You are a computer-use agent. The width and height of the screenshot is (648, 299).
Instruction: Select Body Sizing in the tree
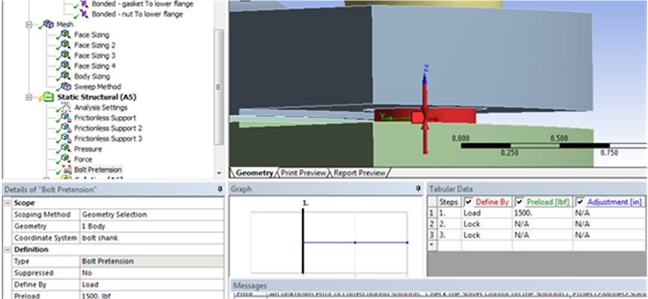92,76
